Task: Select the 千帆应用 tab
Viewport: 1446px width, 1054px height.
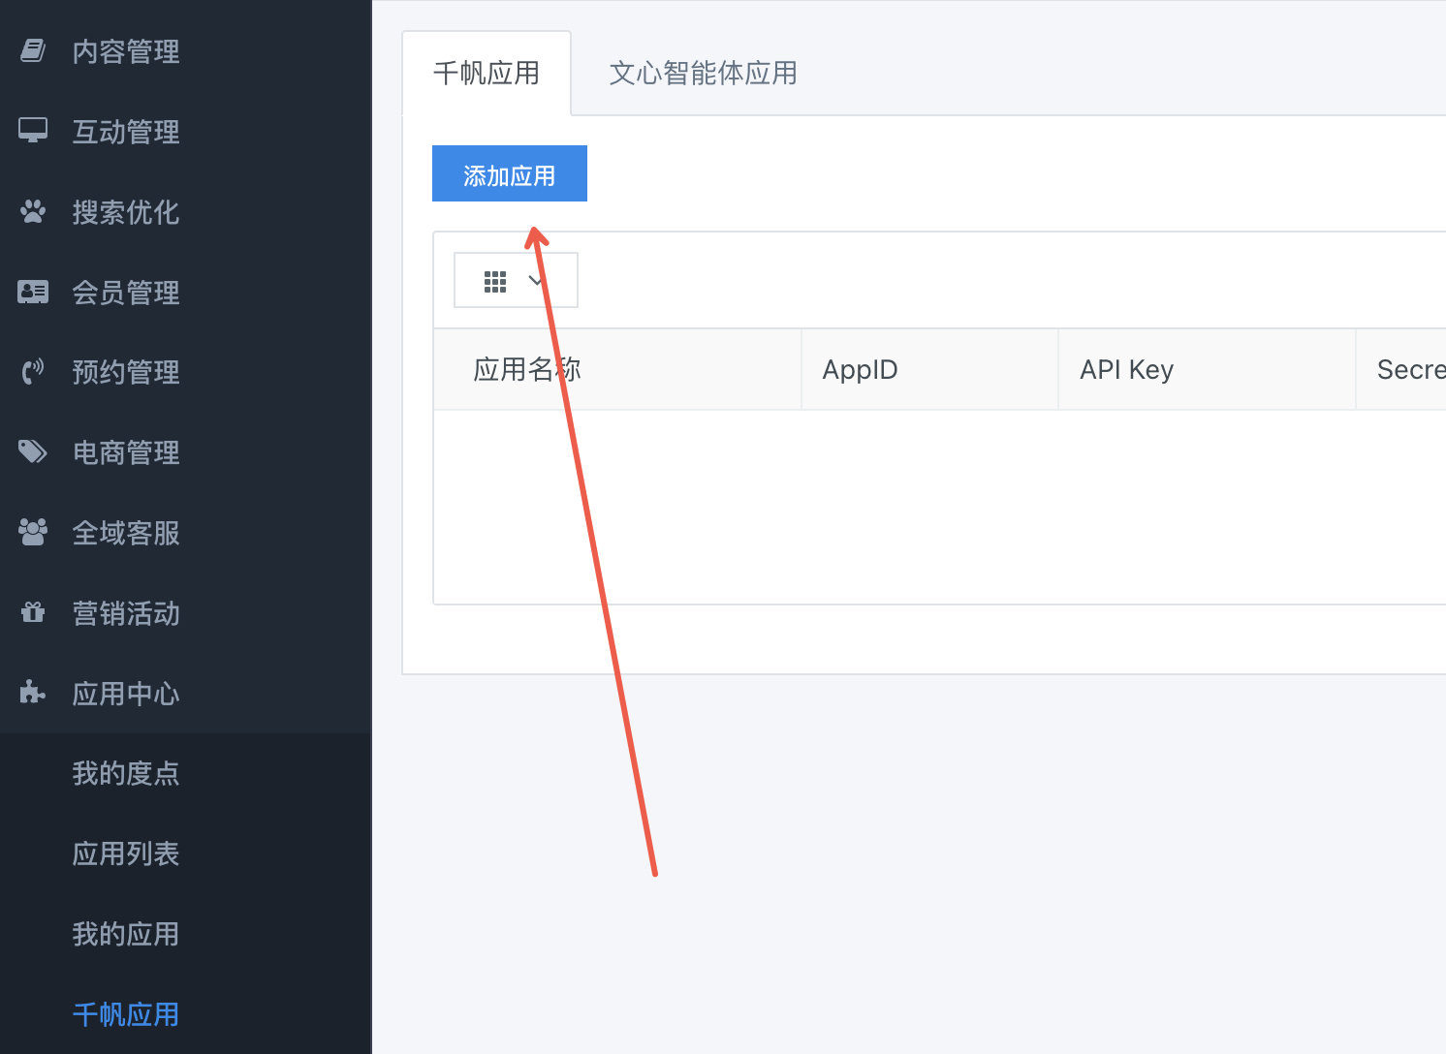Action: 487,74
